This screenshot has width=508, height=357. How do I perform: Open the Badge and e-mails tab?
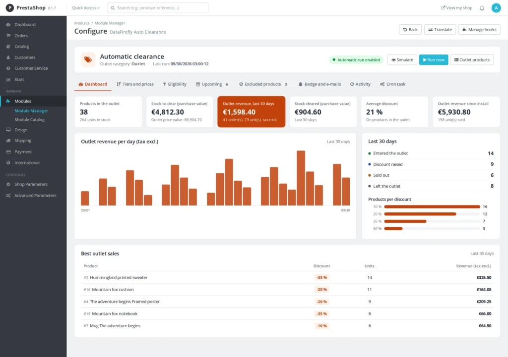click(319, 84)
